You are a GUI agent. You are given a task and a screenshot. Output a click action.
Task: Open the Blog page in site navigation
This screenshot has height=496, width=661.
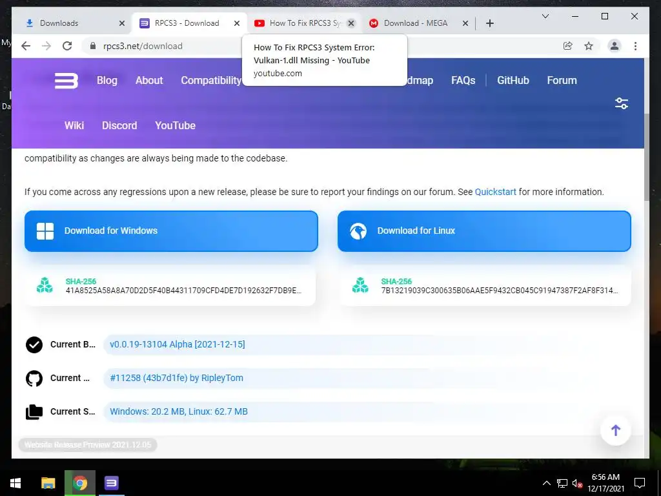pos(107,80)
